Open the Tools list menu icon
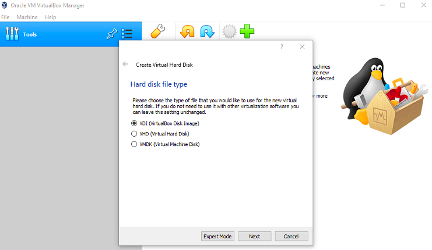The image size is (432, 250). point(127,34)
